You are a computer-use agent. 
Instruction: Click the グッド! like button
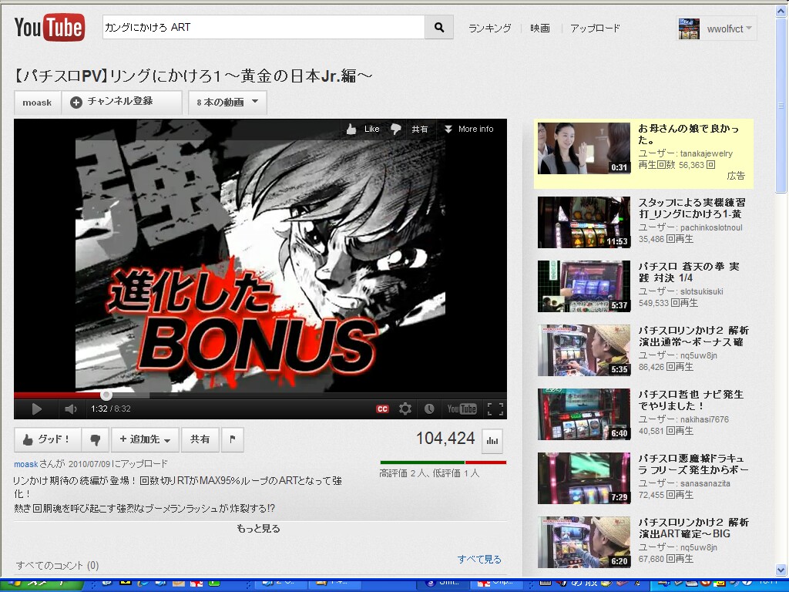pos(47,439)
